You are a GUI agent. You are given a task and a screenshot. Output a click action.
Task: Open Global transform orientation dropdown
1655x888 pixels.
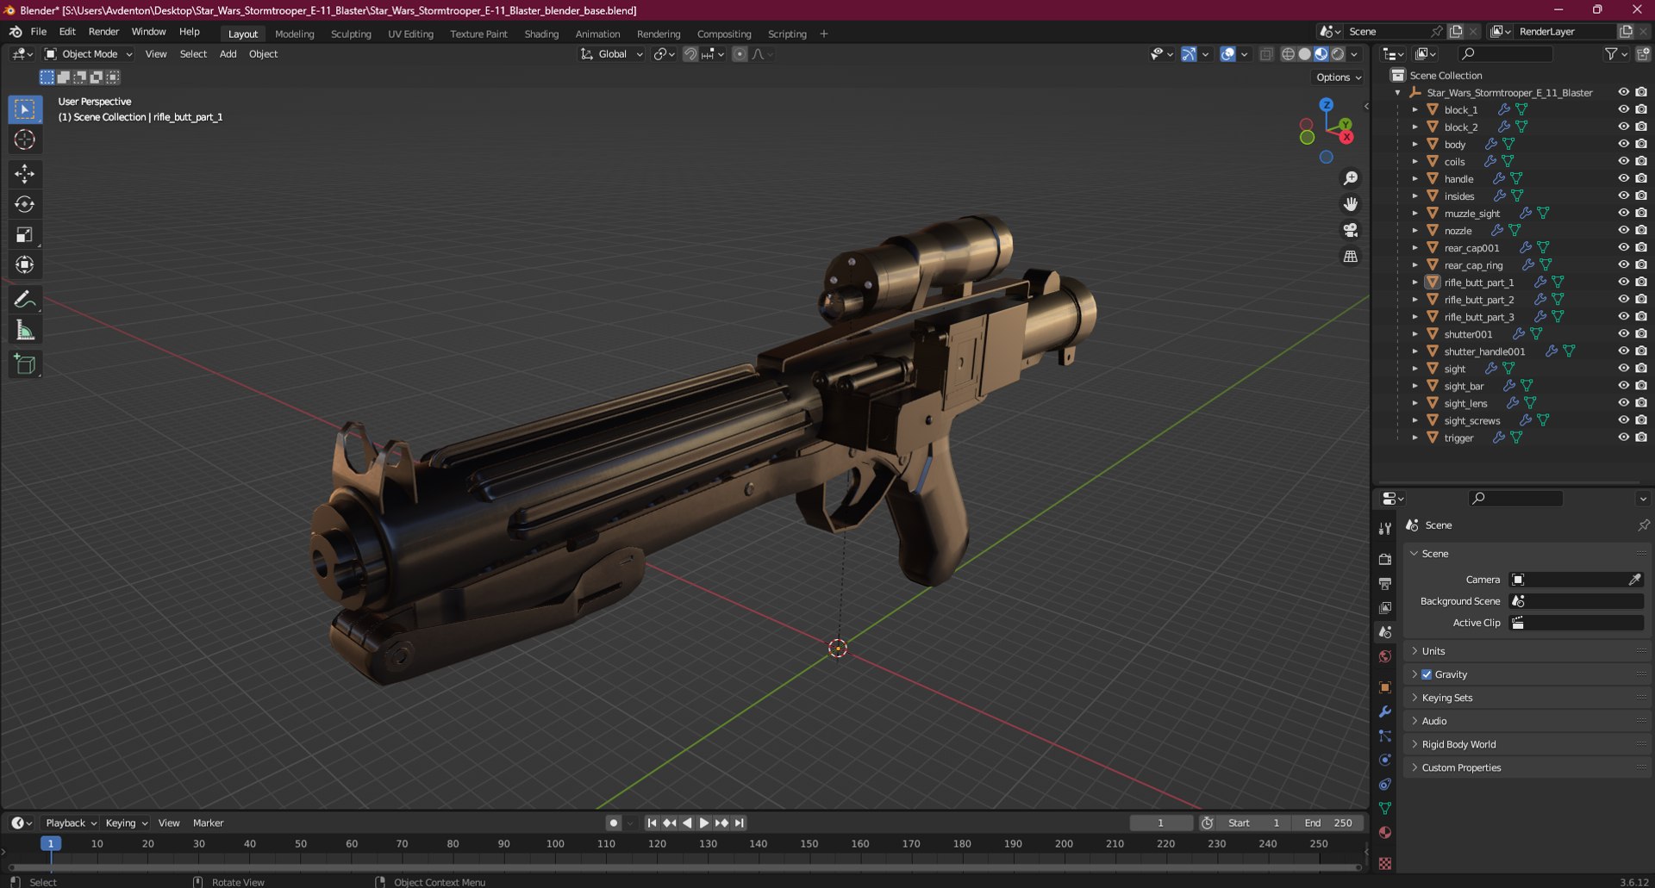(612, 54)
